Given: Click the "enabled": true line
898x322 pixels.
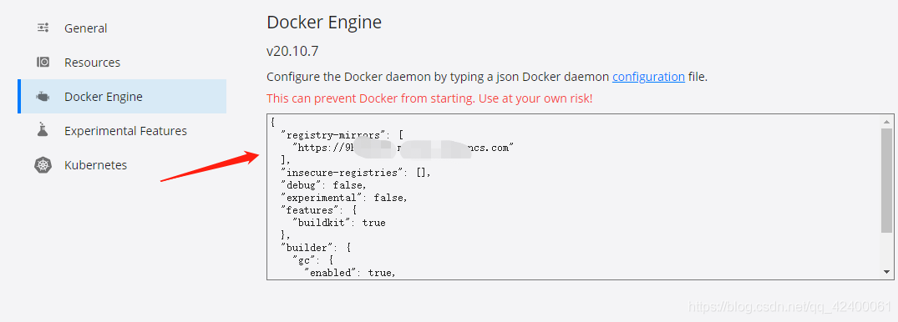Looking at the screenshot, I should (350, 273).
